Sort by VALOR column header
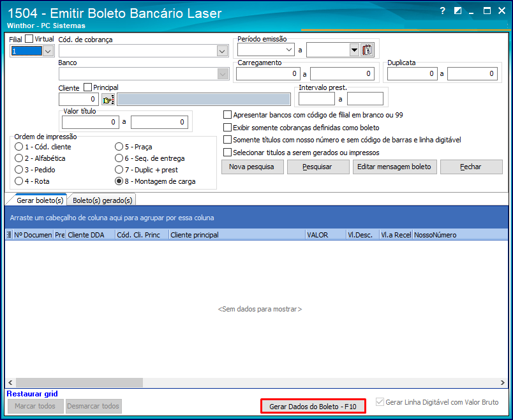Viewport: 513px width, 420px height. (326, 235)
